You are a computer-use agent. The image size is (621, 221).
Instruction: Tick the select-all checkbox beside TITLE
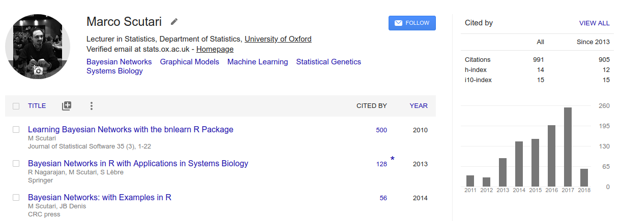coord(16,106)
